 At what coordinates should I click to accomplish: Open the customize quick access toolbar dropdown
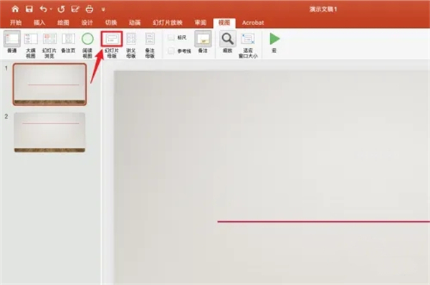[103, 9]
